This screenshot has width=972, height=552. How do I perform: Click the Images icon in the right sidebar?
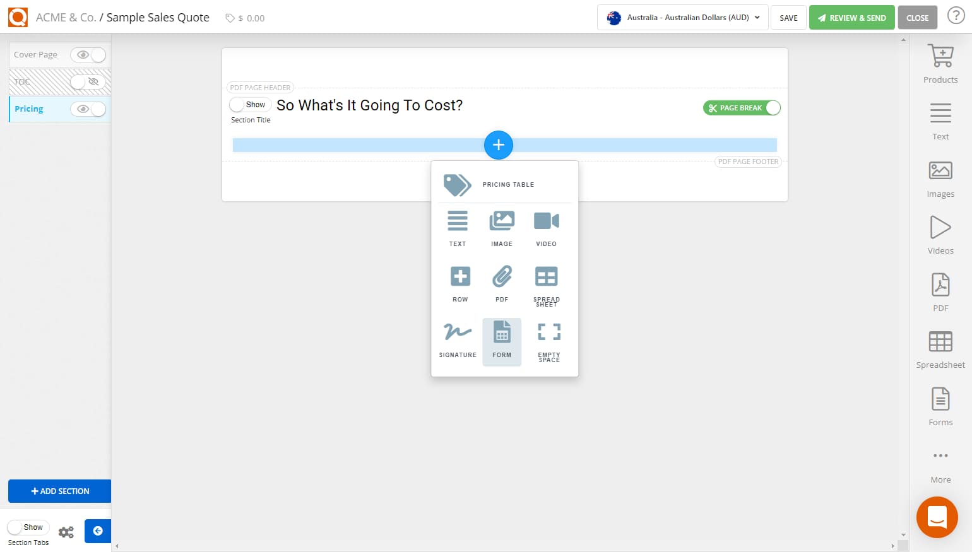(940, 177)
